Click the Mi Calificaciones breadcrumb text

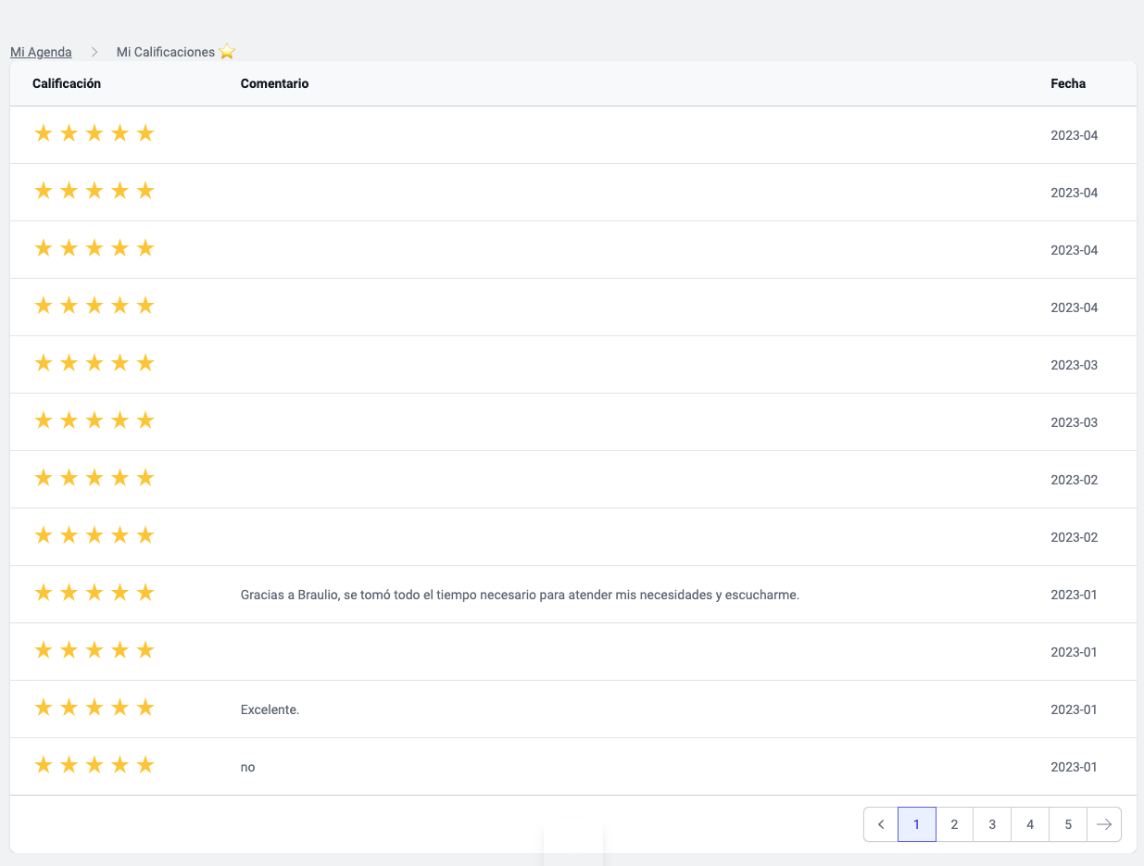coord(165,53)
